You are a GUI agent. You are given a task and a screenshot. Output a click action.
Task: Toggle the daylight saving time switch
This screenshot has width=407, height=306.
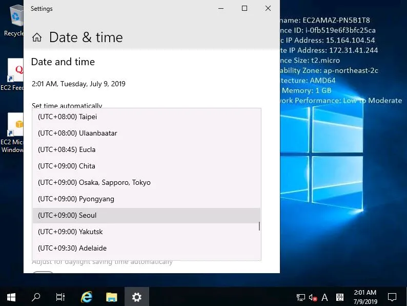pyautogui.click(x=43, y=272)
